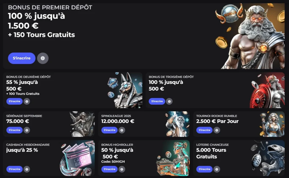Click S'inscrire under third deposit bonus
The image size is (289, 178).
point(157,101)
